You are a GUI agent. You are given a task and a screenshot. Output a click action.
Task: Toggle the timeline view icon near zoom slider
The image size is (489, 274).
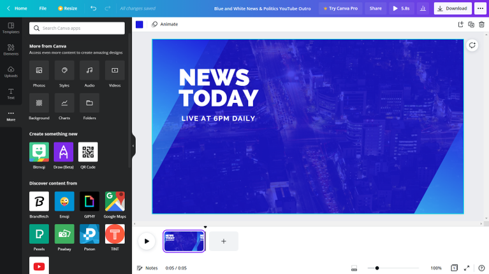pos(354,268)
